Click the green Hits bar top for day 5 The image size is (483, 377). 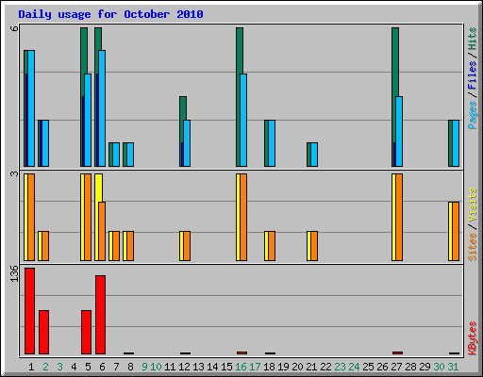(84, 50)
